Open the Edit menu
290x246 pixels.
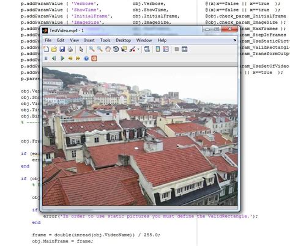point(61,40)
